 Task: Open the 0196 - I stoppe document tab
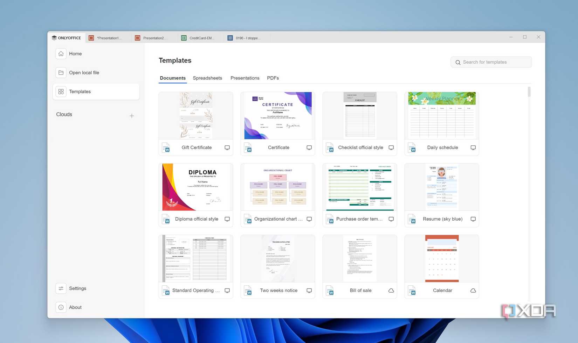[x=247, y=38]
